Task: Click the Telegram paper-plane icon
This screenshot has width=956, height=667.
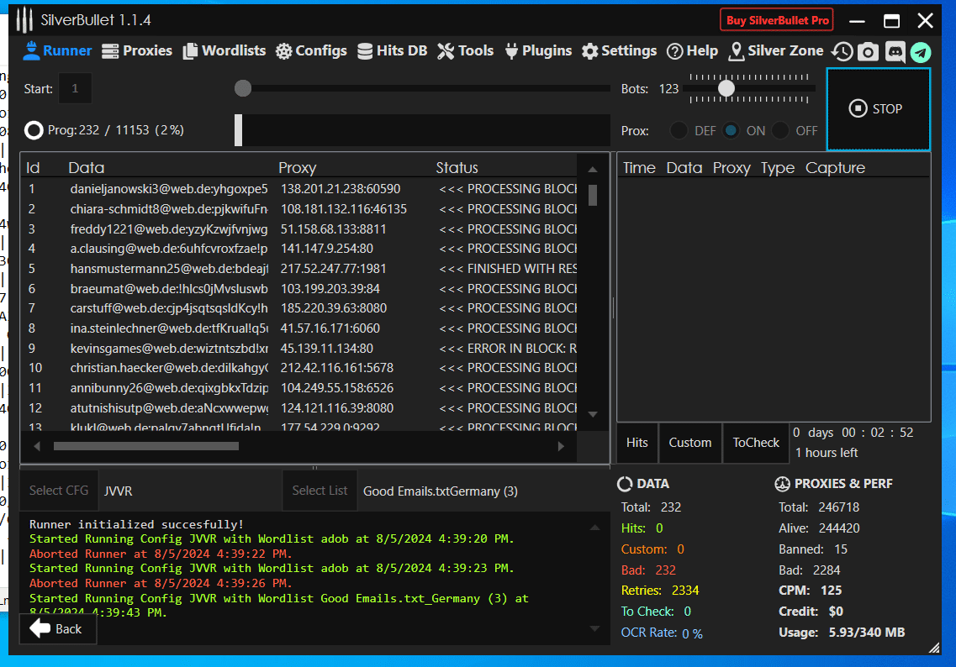Action: click(922, 52)
